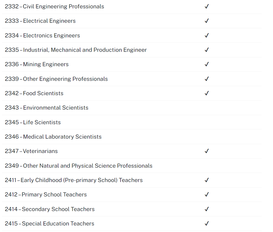Click the 2414 Secondary School Teachers text
The height and width of the screenshot is (232, 273).
coord(50,209)
